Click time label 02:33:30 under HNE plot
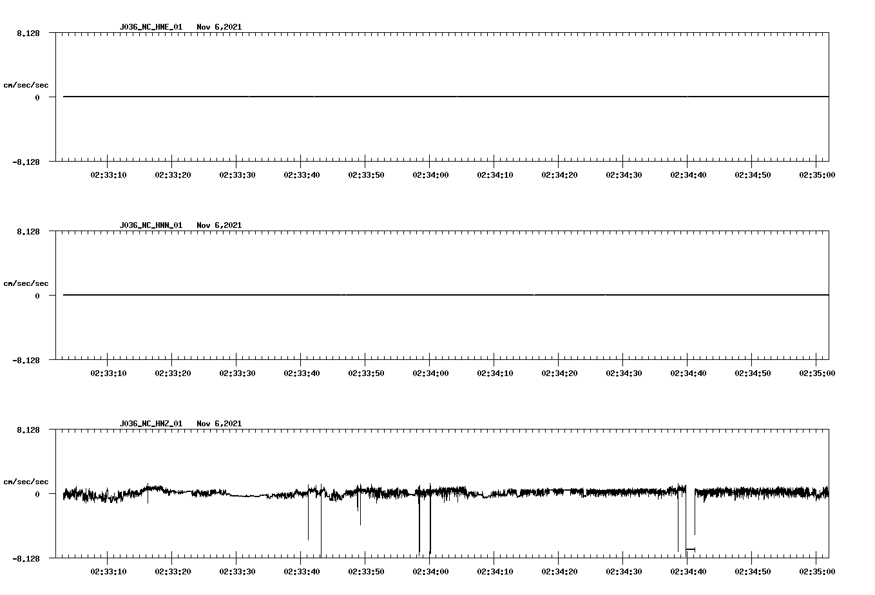This screenshot has width=875, height=595. point(237,175)
